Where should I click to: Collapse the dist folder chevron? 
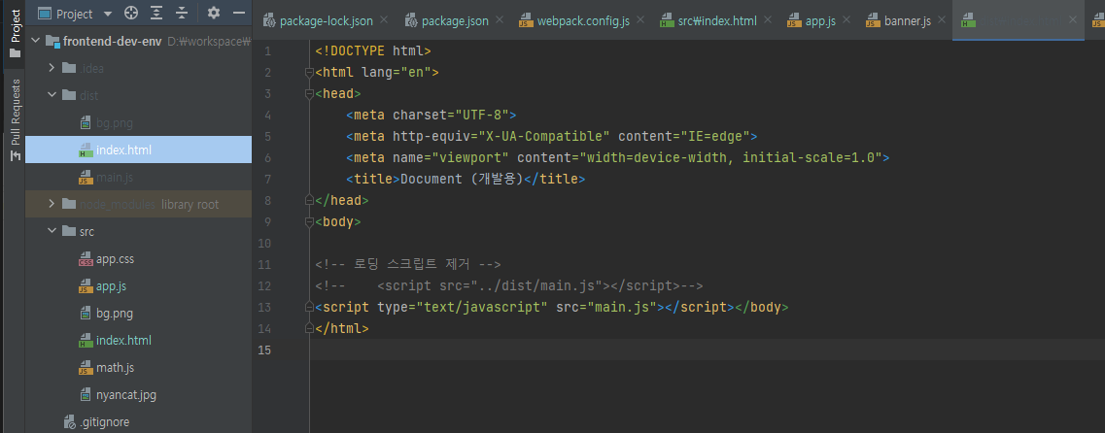pos(52,95)
